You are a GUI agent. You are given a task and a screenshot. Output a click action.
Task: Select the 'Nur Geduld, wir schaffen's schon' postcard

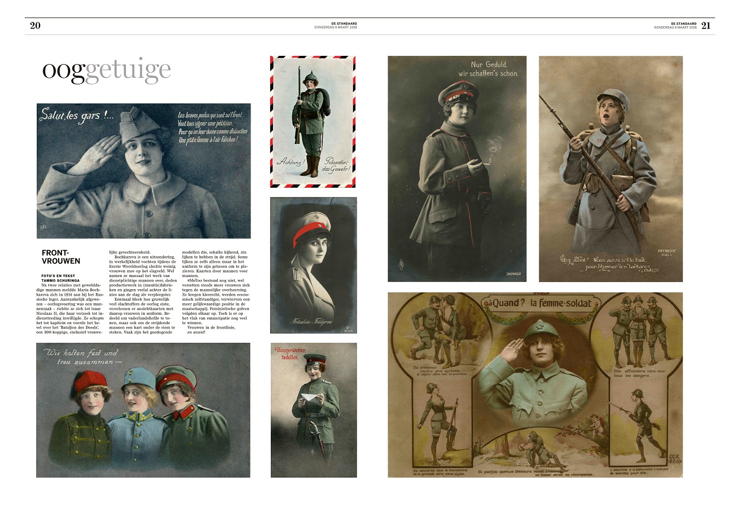(457, 169)
